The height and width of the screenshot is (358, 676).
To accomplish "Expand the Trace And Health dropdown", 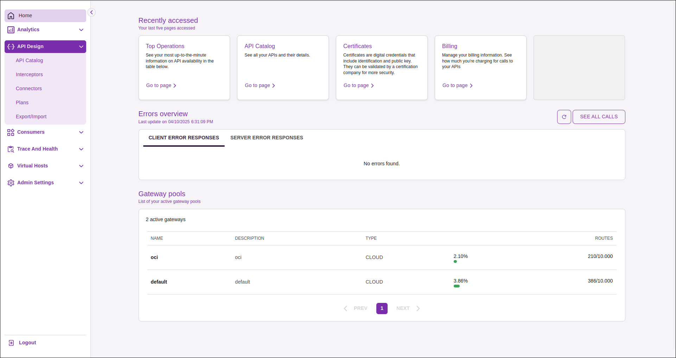I will click(81, 149).
